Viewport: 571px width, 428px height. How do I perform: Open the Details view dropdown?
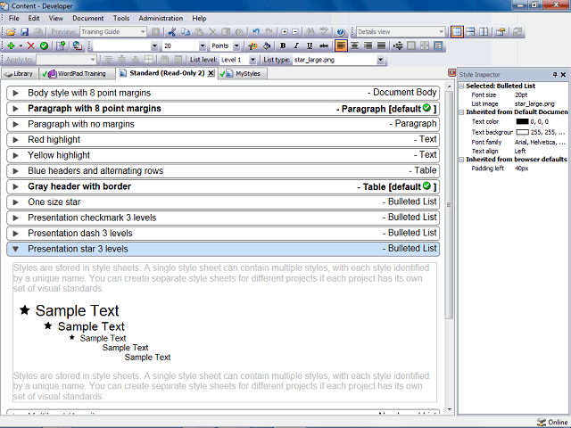[x=441, y=32]
